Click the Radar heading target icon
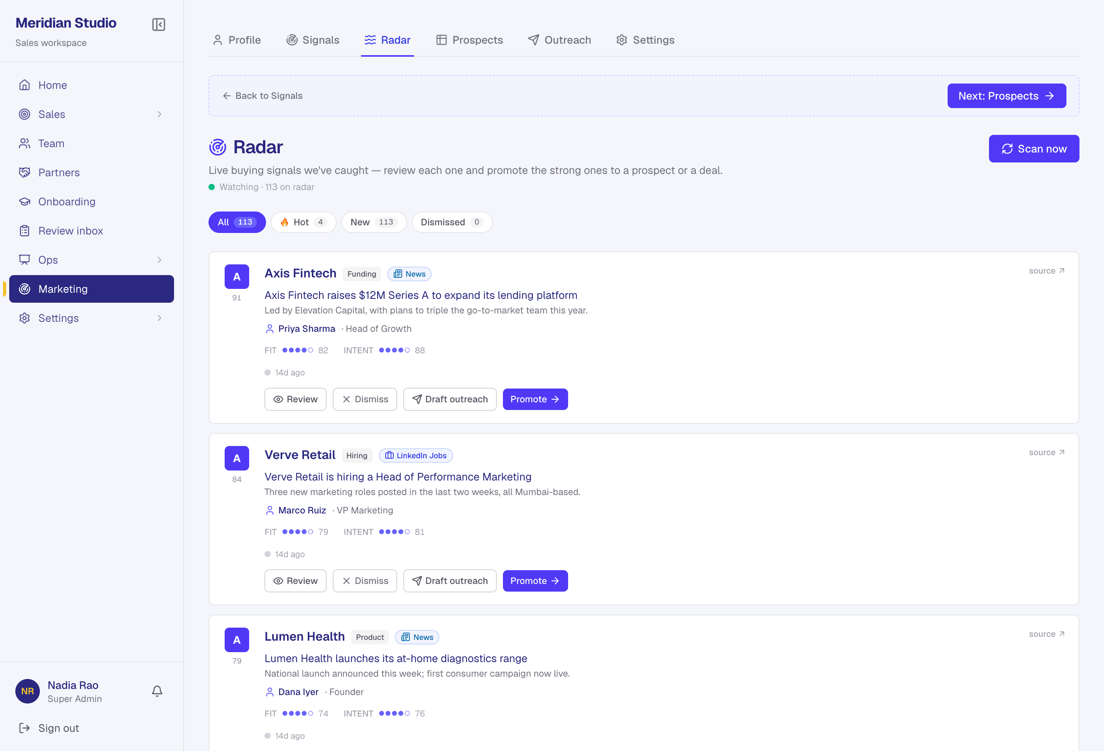The image size is (1104, 751). point(218,147)
